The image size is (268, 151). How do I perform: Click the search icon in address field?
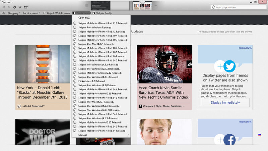pyautogui.click(x=213, y=7)
